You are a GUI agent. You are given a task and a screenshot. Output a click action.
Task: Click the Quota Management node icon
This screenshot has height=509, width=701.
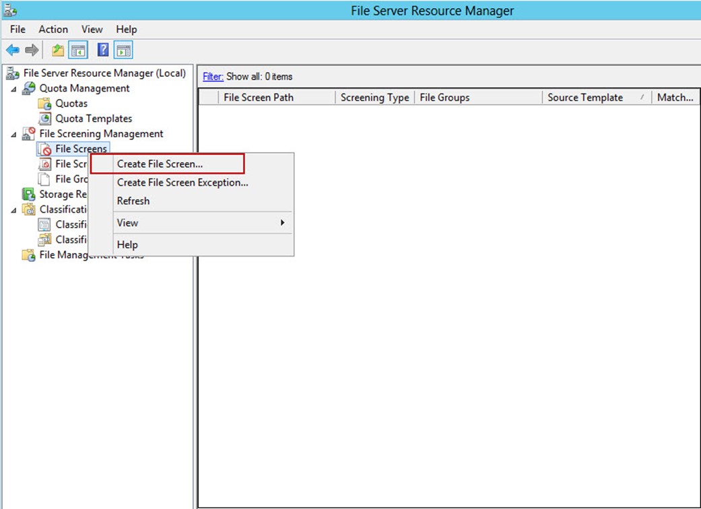[28, 88]
